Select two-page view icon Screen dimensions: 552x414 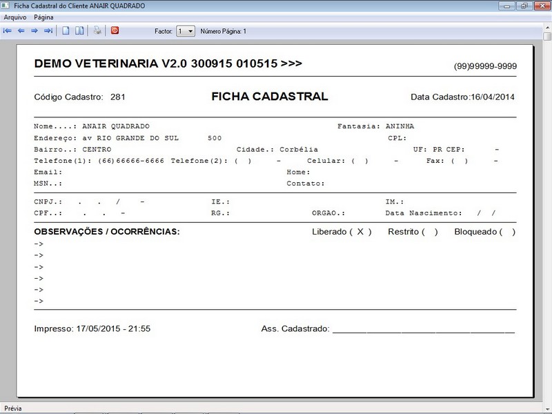tap(79, 30)
